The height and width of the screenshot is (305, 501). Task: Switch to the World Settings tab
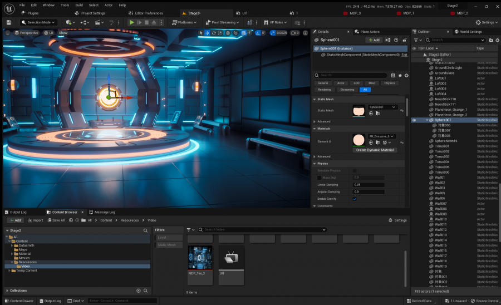click(x=468, y=32)
